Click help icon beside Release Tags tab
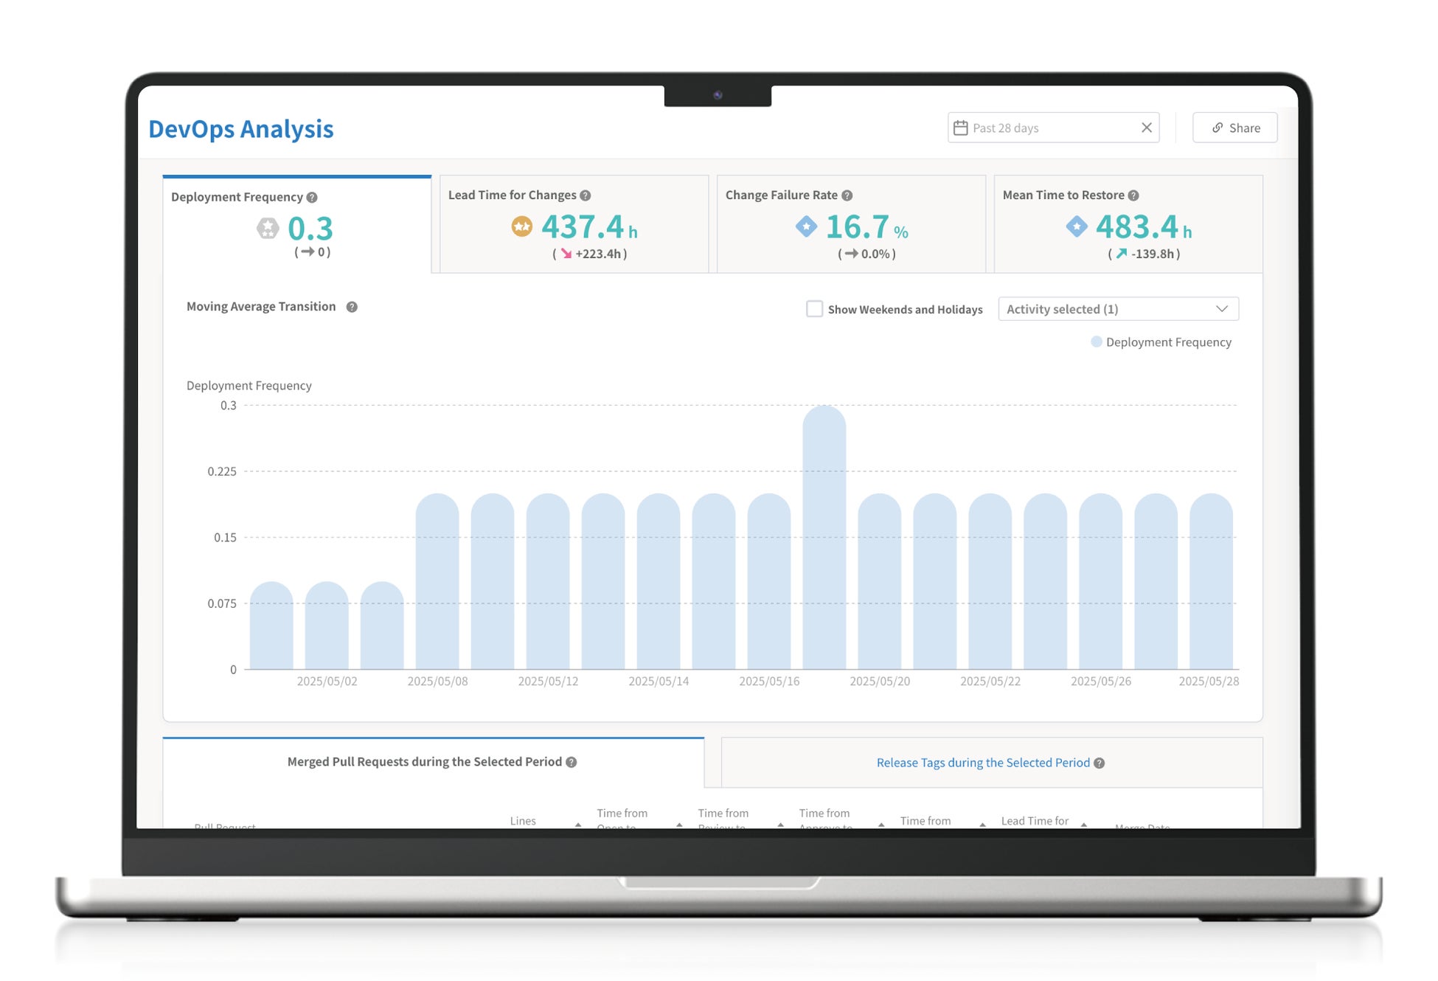The width and height of the screenshot is (1438, 981). click(x=1099, y=763)
